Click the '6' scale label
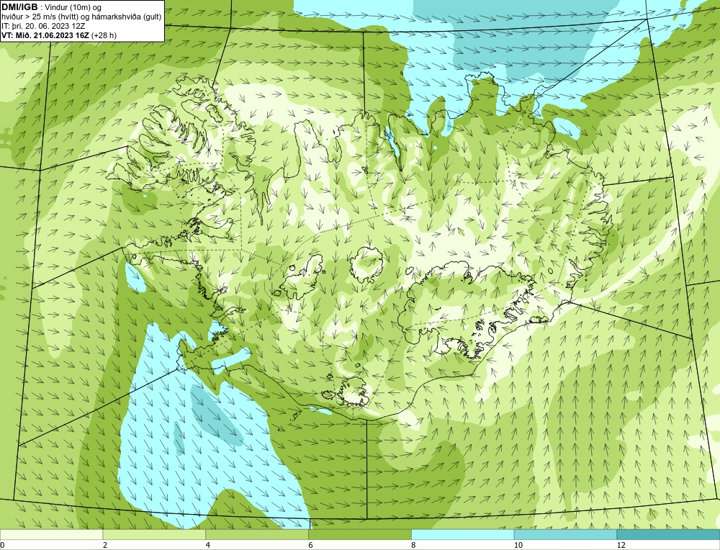The height and width of the screenshot is (550, 720). 311,545
